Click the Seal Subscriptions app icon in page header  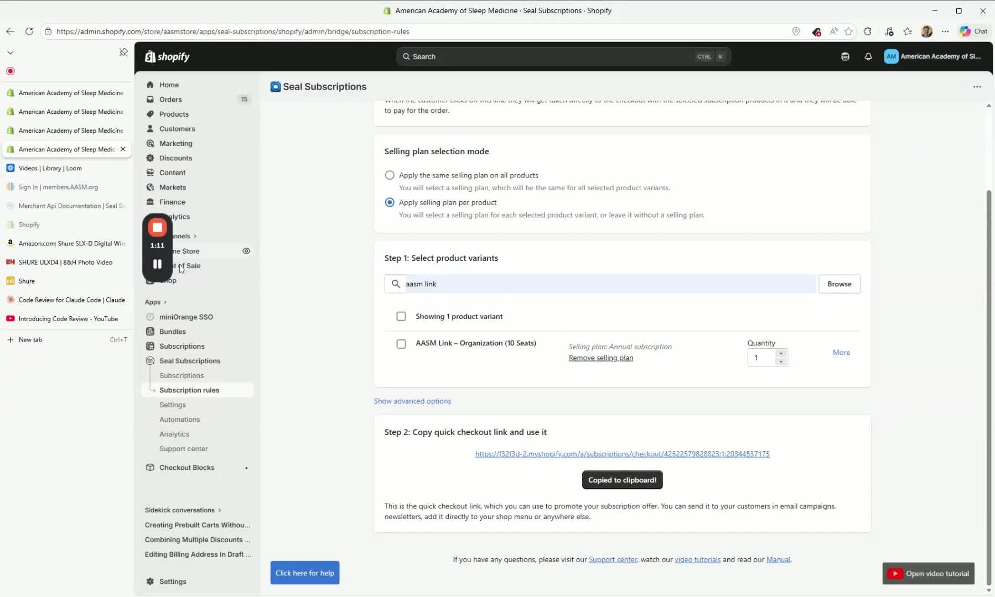pyautogui.click(x=276, y=87)
